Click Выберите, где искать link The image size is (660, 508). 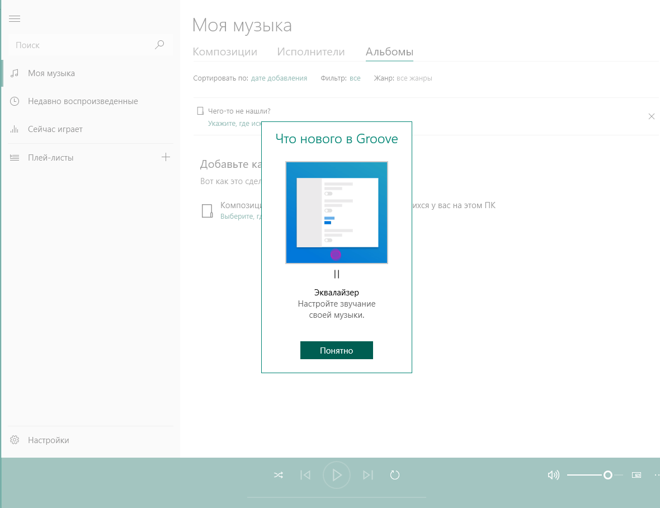[241, 217]
